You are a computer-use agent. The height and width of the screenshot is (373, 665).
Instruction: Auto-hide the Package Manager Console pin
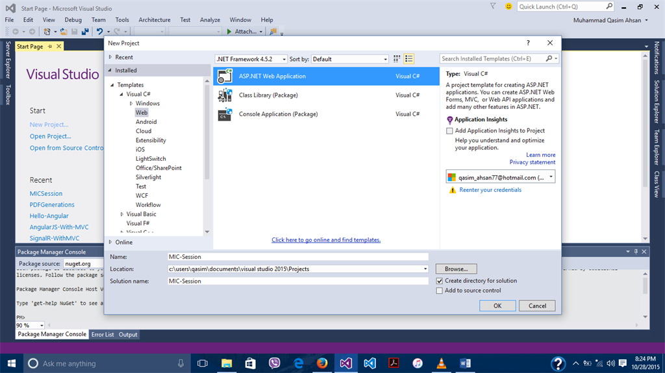(636, 252)
